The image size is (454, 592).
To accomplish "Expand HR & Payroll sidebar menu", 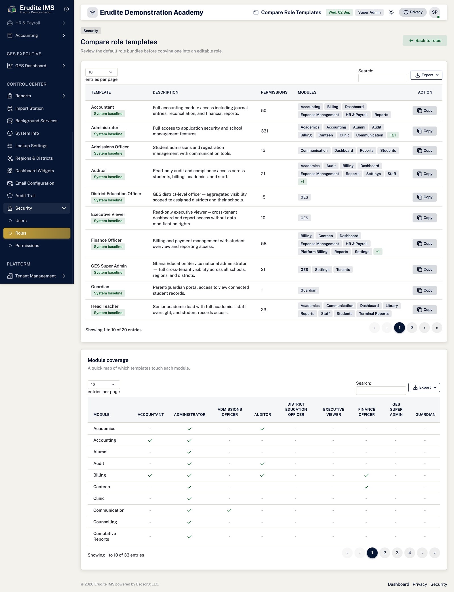I will [x=37, y=23].
